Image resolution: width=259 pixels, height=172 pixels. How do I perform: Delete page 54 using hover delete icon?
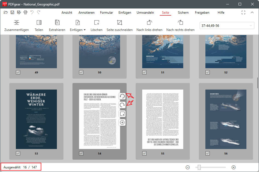(x=122, y=114)
